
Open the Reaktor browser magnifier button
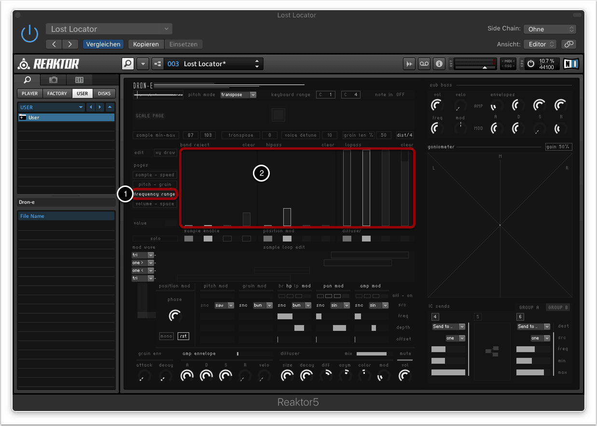[127, 64]
